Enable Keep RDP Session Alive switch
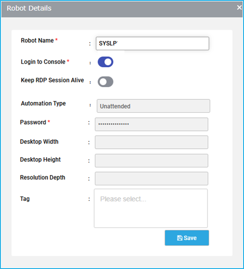 point(106,82)
